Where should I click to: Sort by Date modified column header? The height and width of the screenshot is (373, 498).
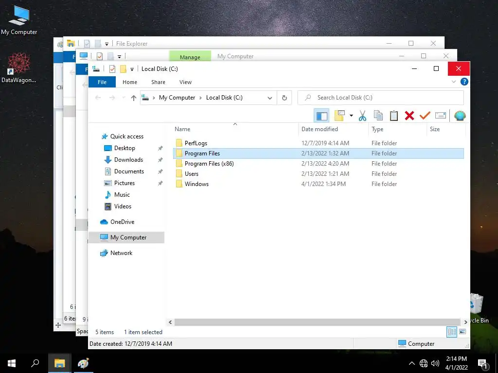coord(320,129)
